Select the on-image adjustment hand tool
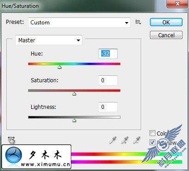 [x=11, y=140]
